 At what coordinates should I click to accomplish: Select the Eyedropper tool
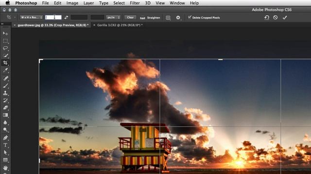click(5, 71)
